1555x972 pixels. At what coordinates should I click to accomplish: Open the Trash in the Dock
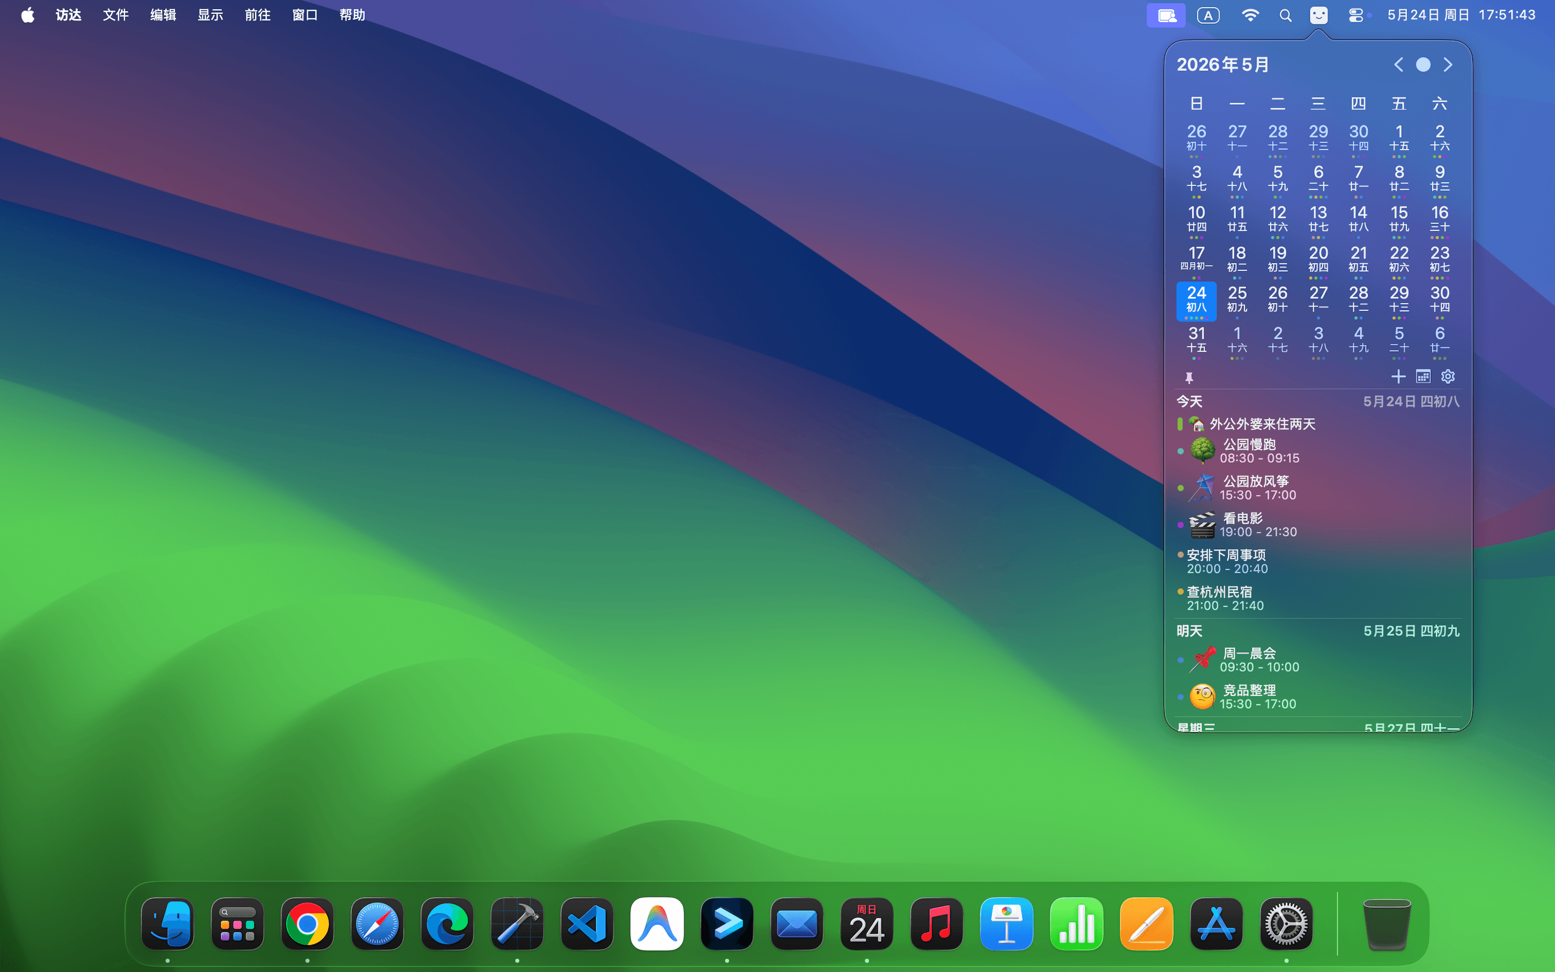[1387, 924]
